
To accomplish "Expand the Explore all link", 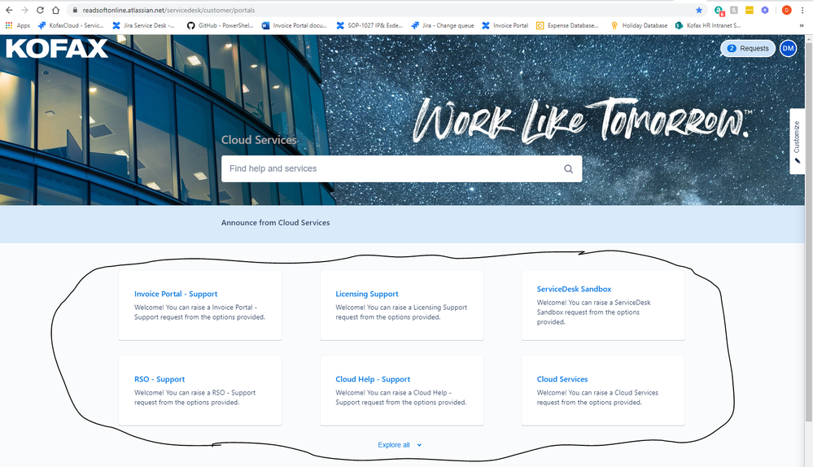I will [x=400, y=445].
